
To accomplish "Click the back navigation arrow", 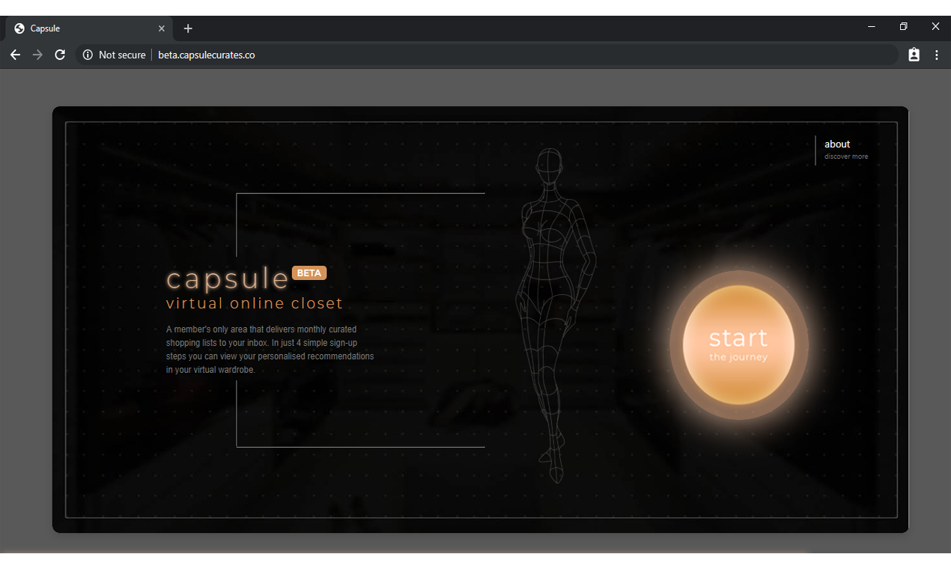I will tap(15, 54).
